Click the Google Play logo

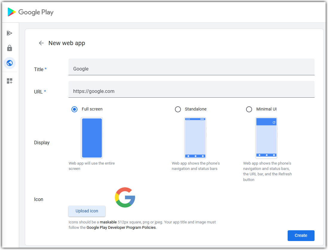pos(30,12)
